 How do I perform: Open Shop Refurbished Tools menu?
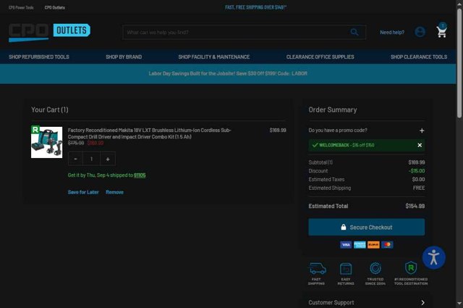pyautogui.click(x=38, y=57)
